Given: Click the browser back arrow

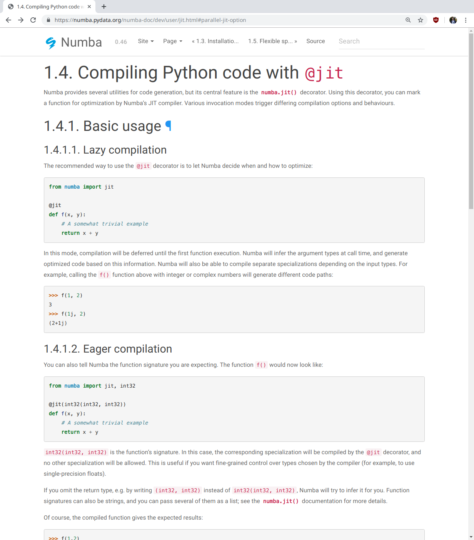Looking at the screenshot, I should [x=8, y=20].
